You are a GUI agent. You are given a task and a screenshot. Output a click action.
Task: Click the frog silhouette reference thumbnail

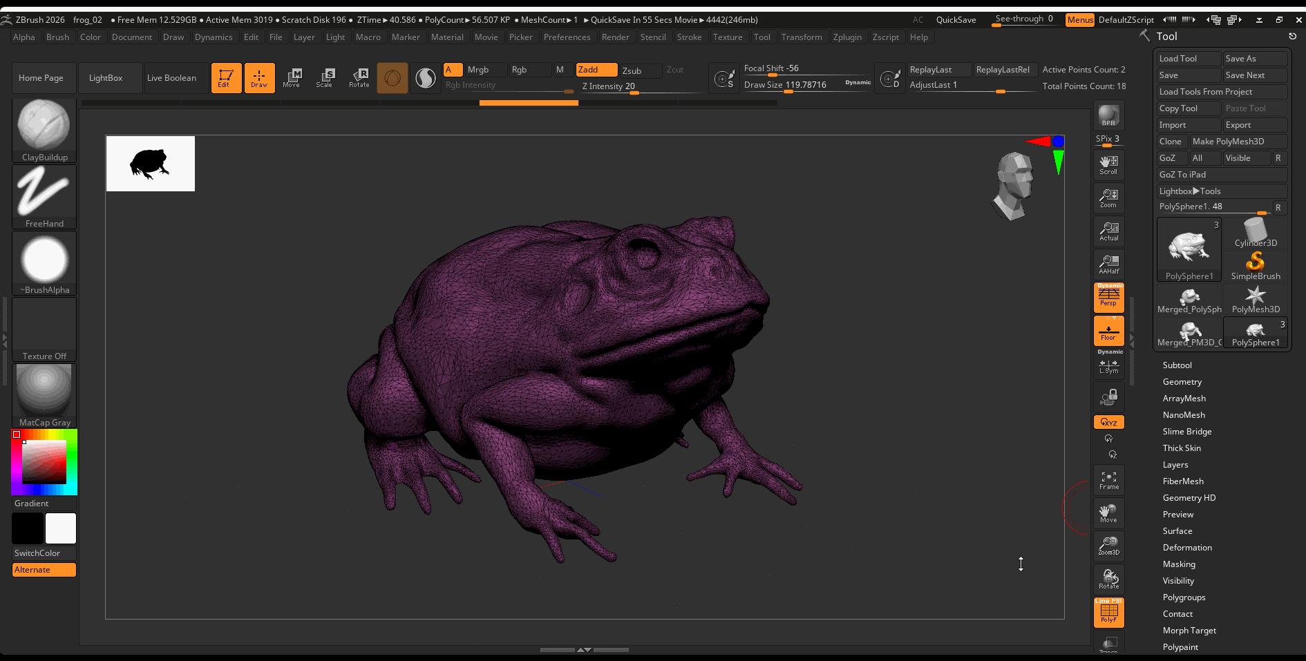[151, 164]
